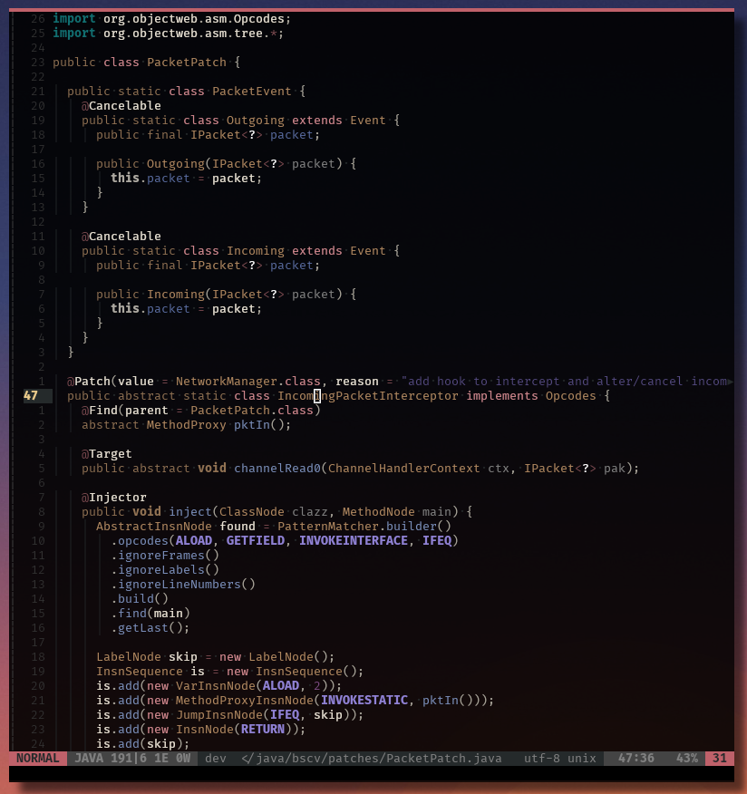
Task: Click the 'is.add(skip);' line
Action: [x=143, y=744]
